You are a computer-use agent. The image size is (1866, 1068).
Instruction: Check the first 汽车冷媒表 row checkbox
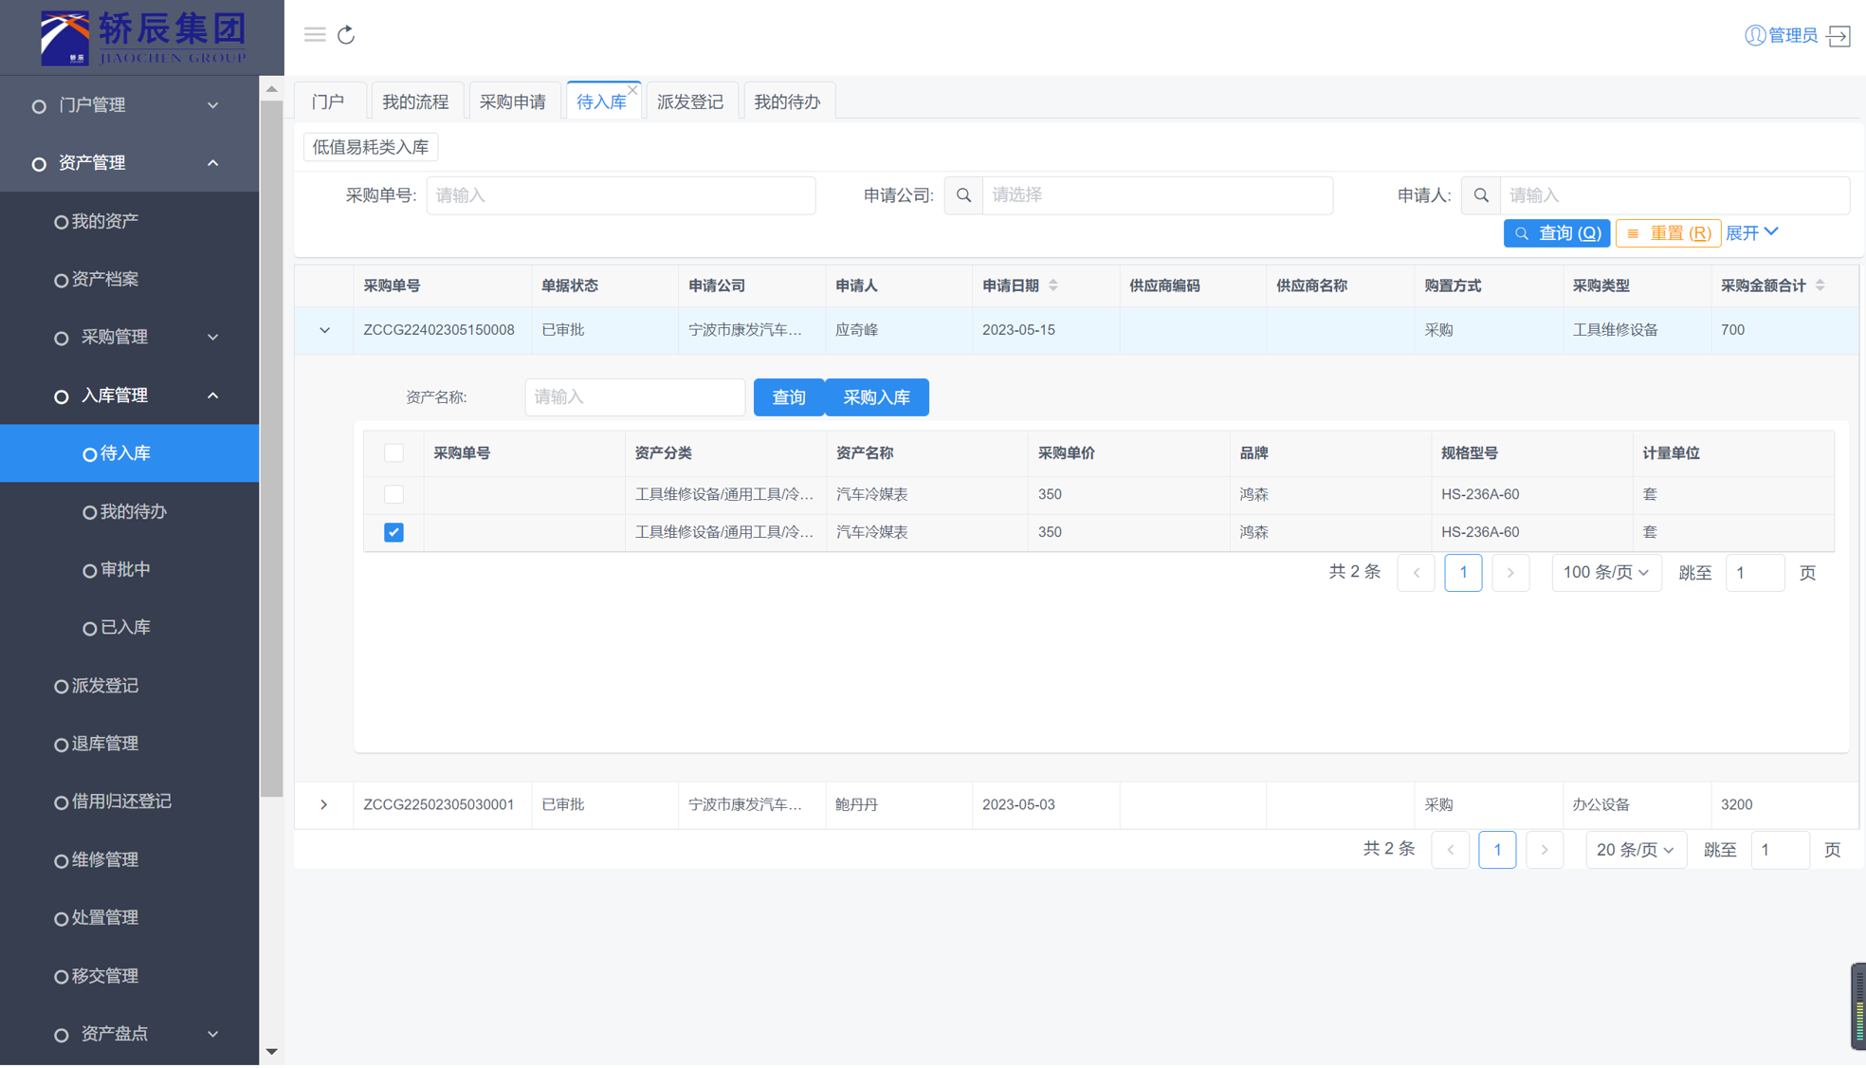coord(393,494)
